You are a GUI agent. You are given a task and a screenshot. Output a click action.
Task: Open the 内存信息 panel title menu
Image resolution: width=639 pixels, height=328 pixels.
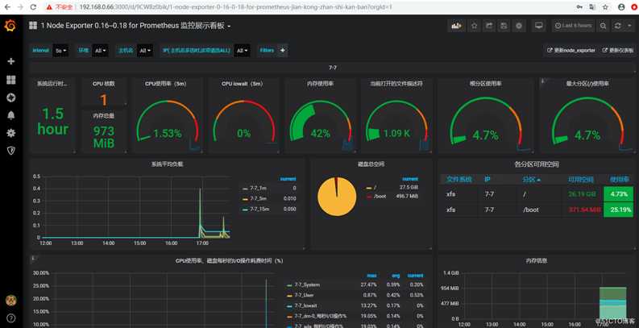point(537,261)
